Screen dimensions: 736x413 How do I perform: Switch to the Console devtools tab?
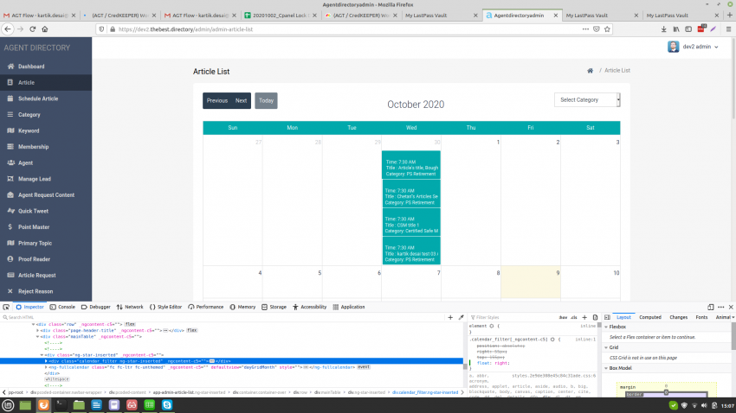(62, 307)
